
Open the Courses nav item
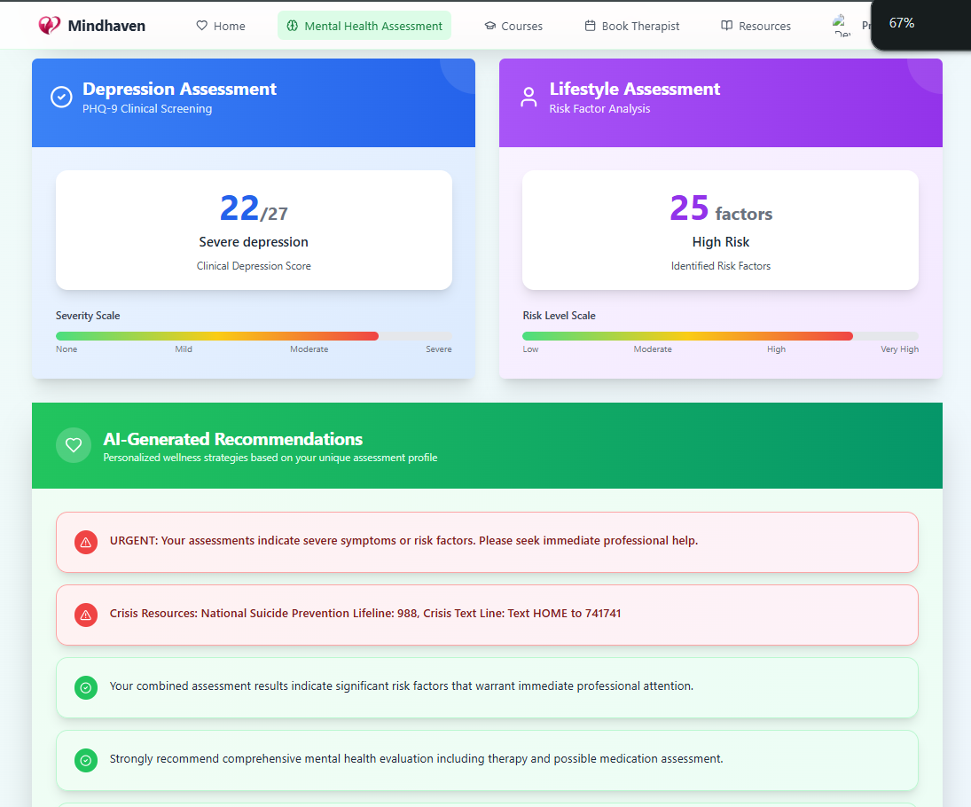(513, 26)
